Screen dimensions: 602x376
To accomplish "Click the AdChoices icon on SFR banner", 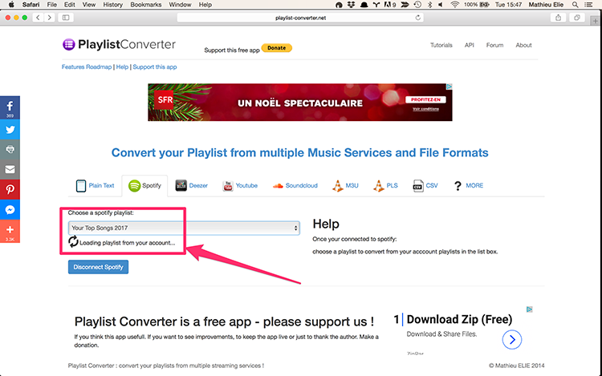I will pos(449,87).
